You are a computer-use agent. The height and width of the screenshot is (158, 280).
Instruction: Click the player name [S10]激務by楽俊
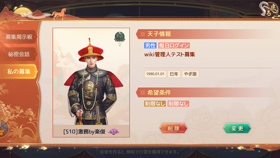coord(84,132)
